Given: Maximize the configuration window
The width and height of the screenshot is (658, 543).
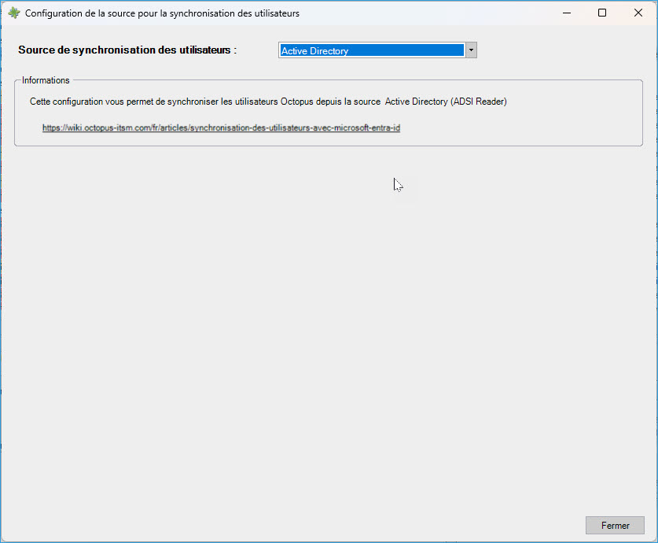Looking at the screenshot, I should 602,13.
